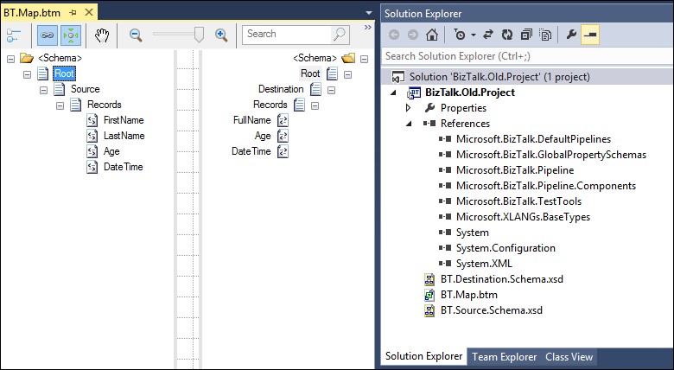Toggle the auto-scroll to relevant links button
Image resolution: width=674 pixels, height=370 pixels.
click(71, 35)
